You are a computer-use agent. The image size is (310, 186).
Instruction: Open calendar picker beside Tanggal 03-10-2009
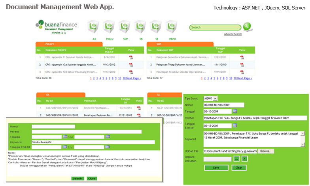click(235, 111)
